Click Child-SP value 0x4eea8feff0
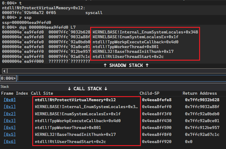 [157, 107]
